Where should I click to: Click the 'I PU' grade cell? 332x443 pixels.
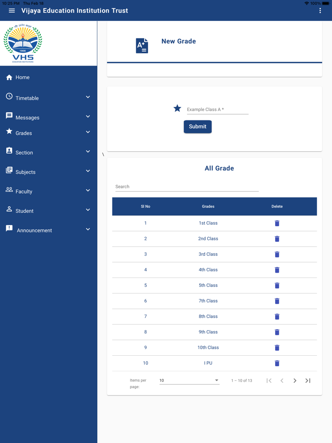coord(208,363)
